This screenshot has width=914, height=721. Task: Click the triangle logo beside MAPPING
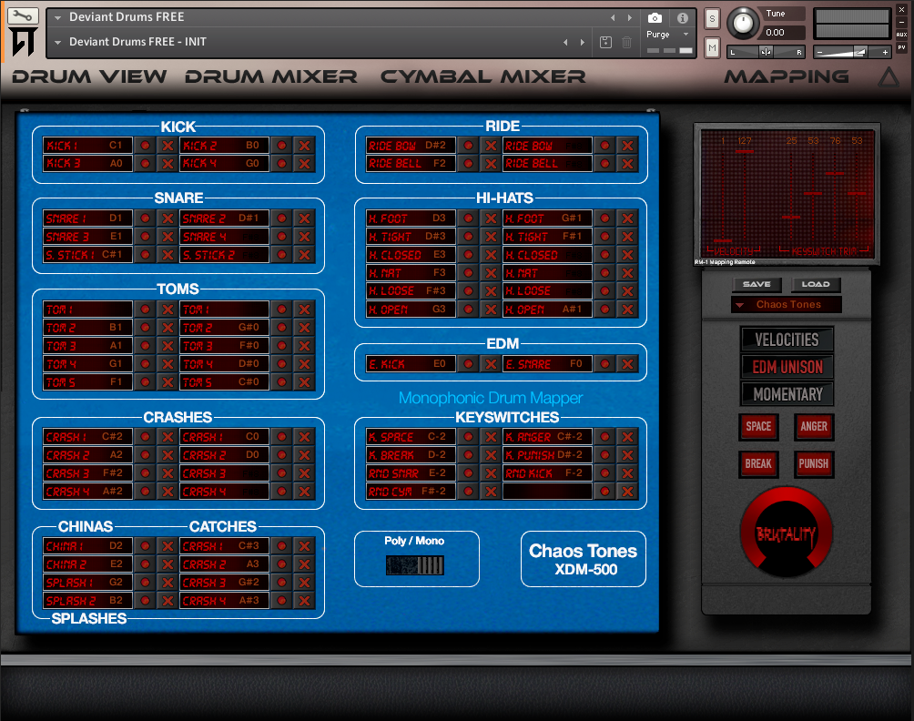(x=888, y=76)
